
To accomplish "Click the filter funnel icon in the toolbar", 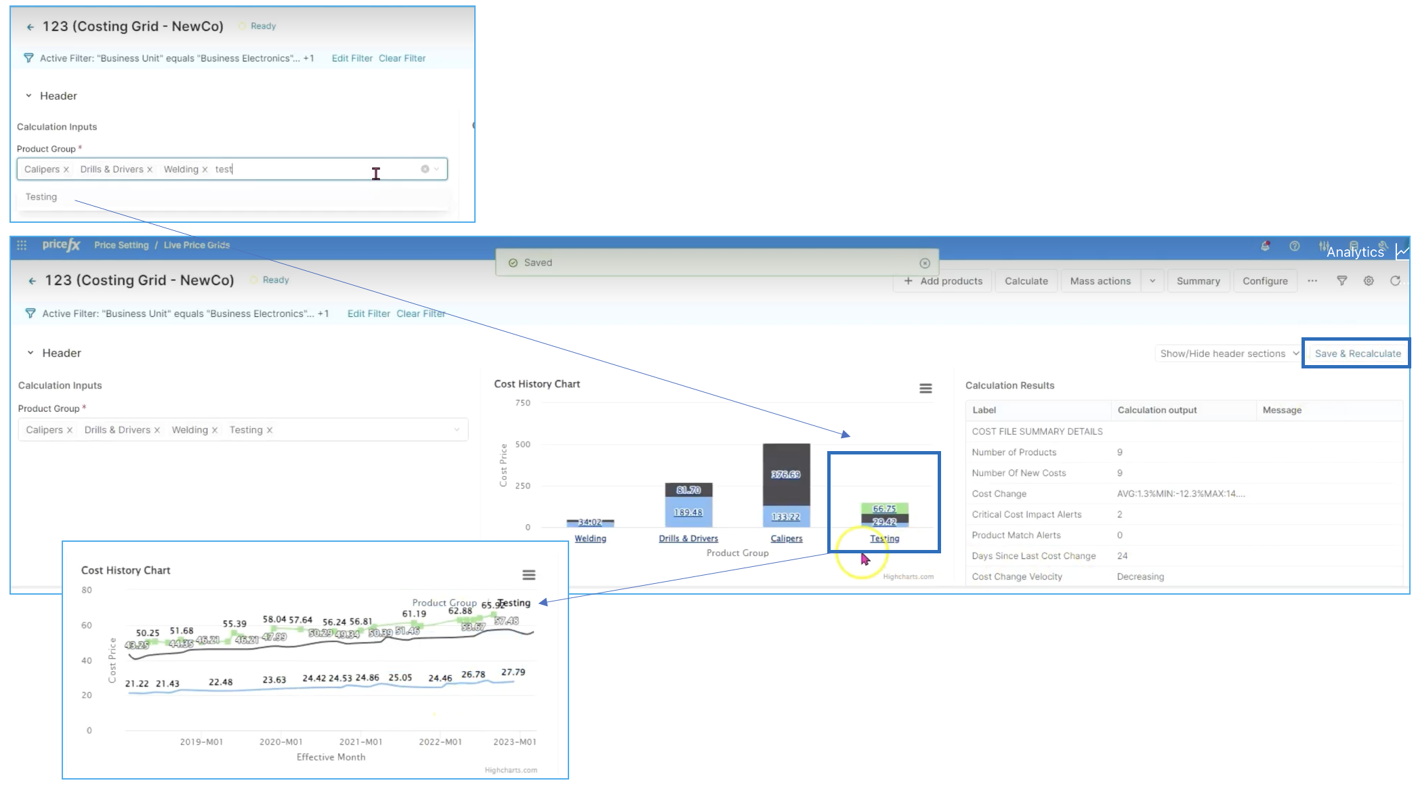I will click(x=1341, y=281).
